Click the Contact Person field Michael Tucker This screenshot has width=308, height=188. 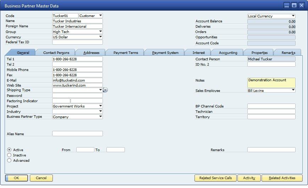[x=271, y=59]
